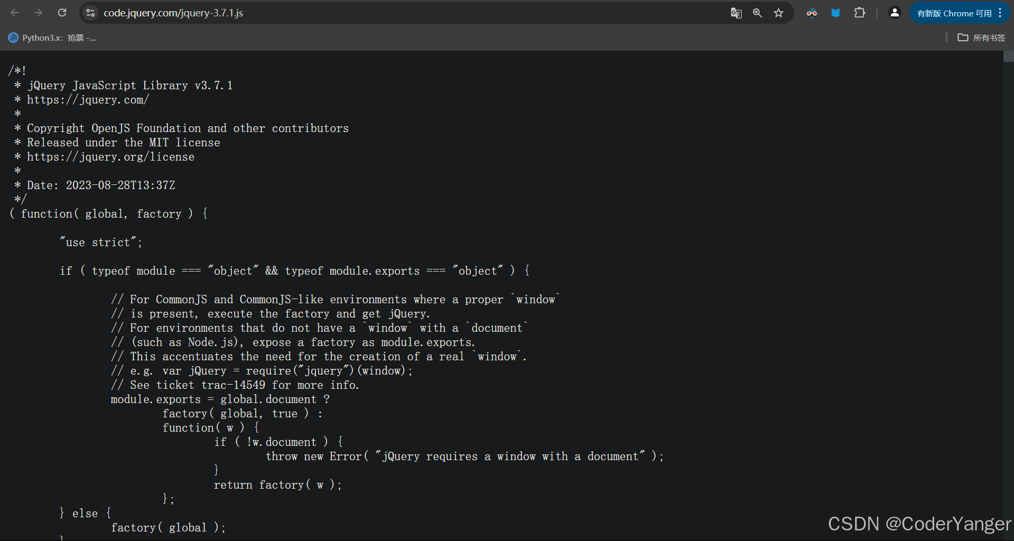Open the Chrome three-dot menu
1014x541 pixels.
1000,13
